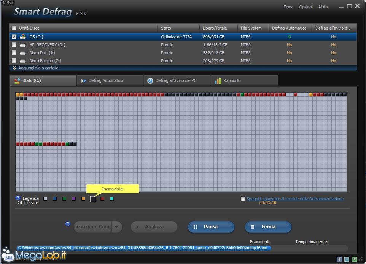Click the green download update icon

pyautogui.click(x=354, y=259)
